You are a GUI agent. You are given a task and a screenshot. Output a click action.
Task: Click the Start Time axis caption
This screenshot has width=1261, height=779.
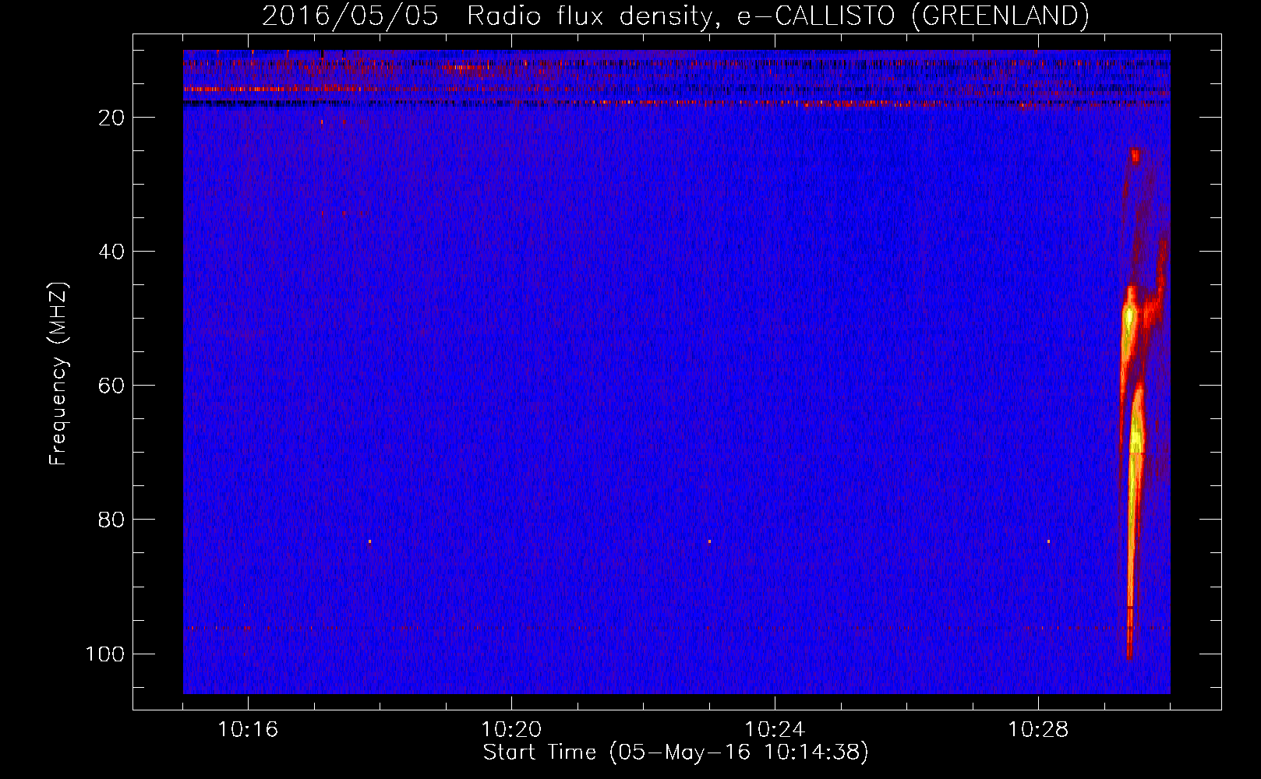point(675,753)
